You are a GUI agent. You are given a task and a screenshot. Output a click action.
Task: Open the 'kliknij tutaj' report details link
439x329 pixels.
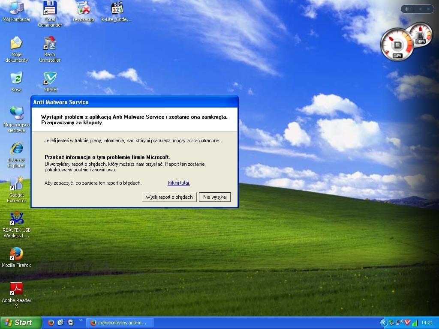click(179, 183)
